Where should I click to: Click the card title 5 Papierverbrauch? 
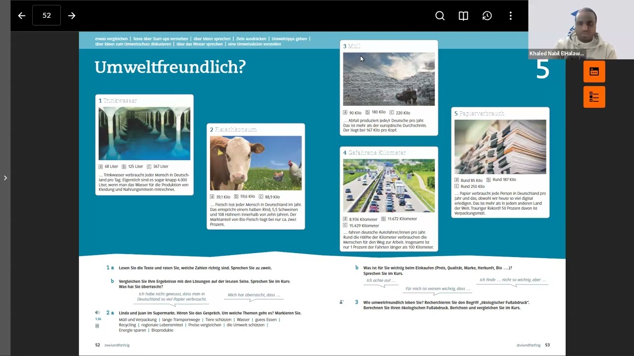[479, 113]
